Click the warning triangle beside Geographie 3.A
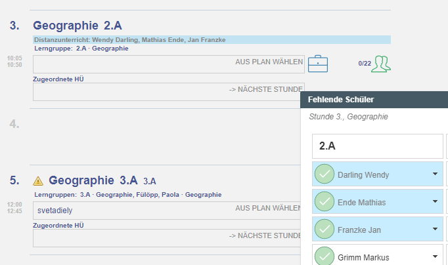The image size is (448, 265). click(38, 181)
